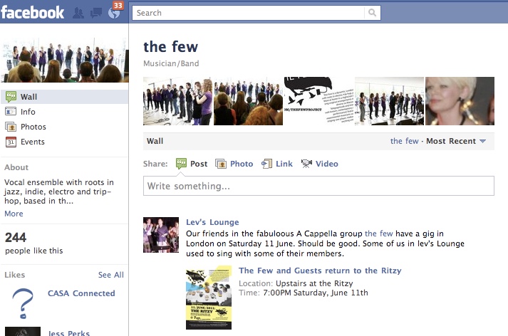Open the blonde woman photo thumbnail
This screenshot has height=336, width=508.
pyautogui.click(x=460, y=101)
